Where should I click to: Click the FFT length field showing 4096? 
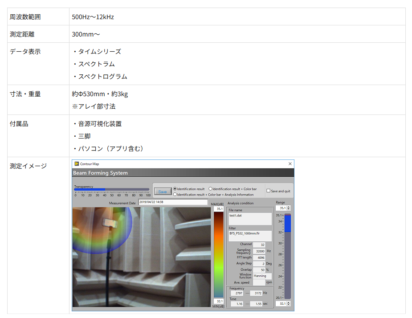click(x=259, y=257)
